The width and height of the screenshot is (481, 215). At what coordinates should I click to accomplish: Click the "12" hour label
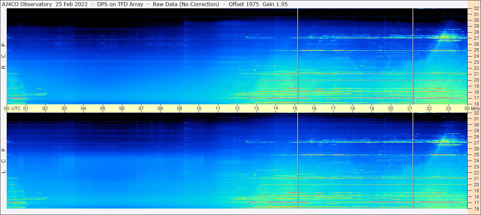[237, 108]
